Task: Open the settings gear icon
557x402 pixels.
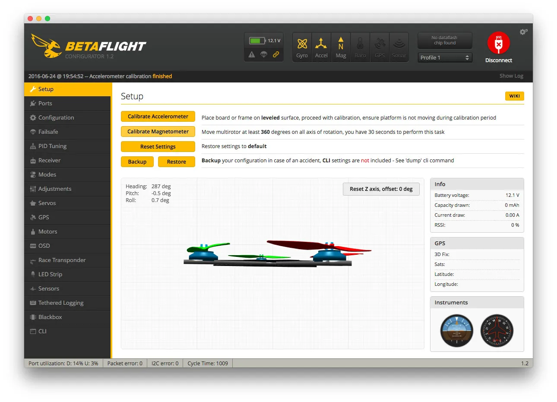Action: (523, 32)
